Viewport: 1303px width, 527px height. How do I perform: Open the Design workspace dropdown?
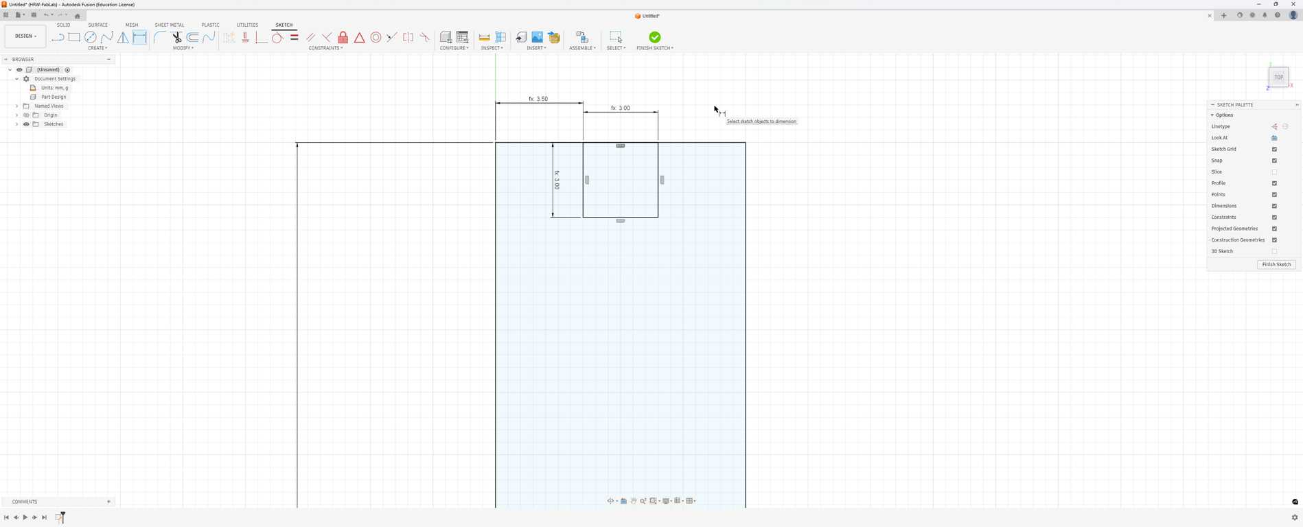pyautogui.click(x=25, y=36)
